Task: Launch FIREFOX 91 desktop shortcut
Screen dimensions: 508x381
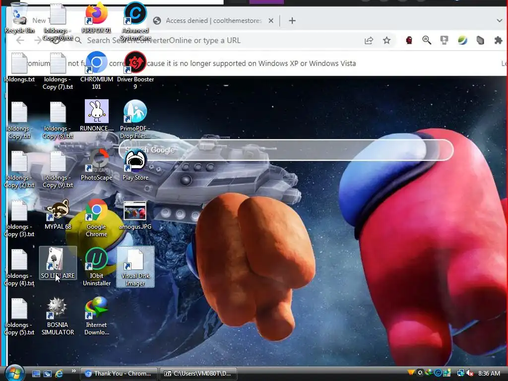Action: [96, 18]
